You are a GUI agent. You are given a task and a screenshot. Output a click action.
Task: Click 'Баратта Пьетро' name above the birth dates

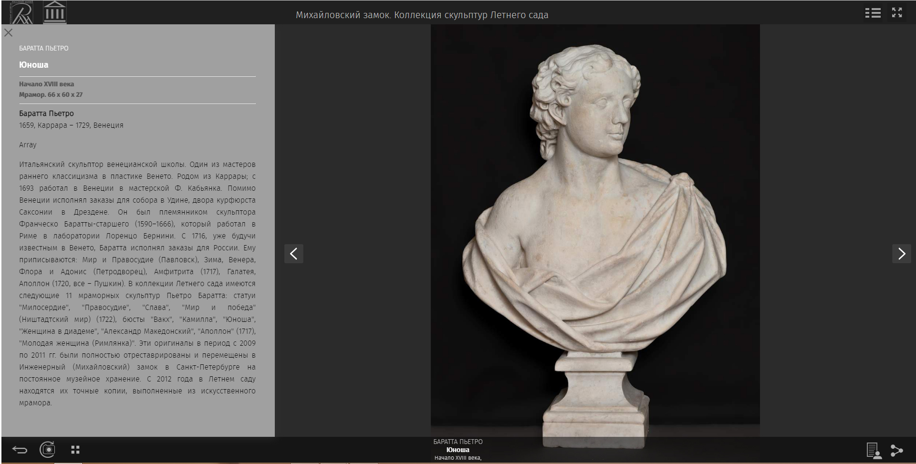pyautogui.click(x=46, y=113)
